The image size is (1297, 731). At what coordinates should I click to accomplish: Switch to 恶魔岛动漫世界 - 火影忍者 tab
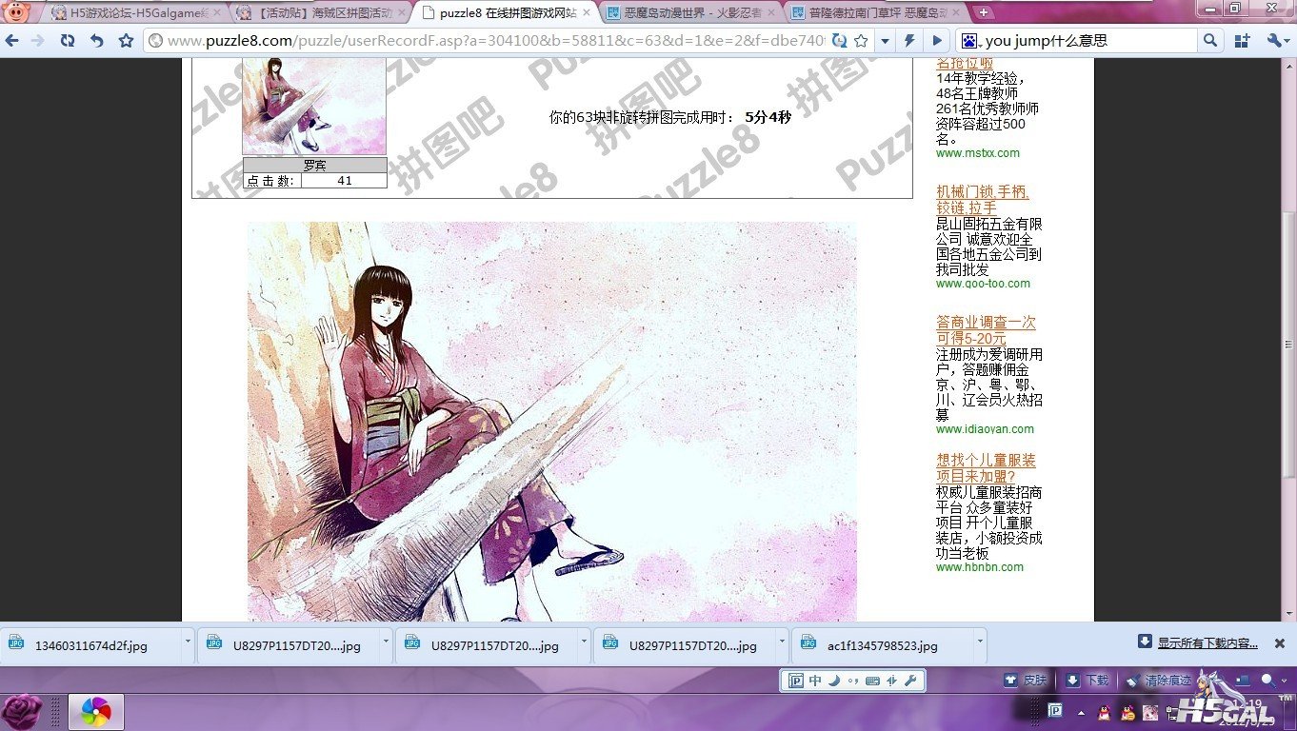point(692,12)
